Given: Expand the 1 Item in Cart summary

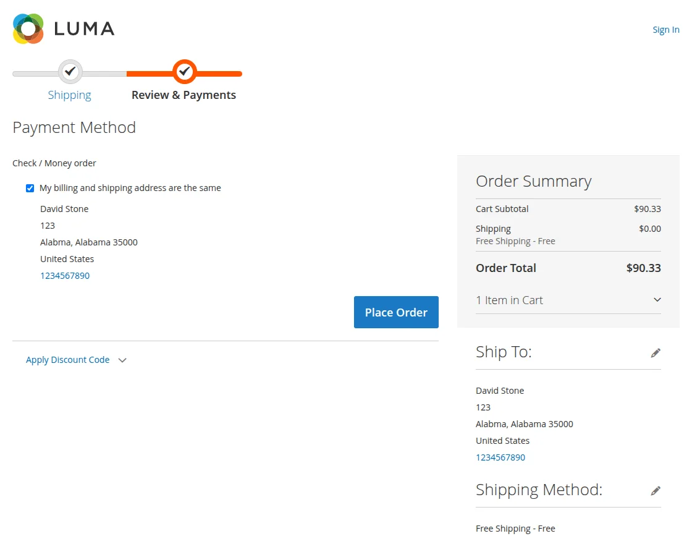Looking at the screenshot, I should [508, 300].
